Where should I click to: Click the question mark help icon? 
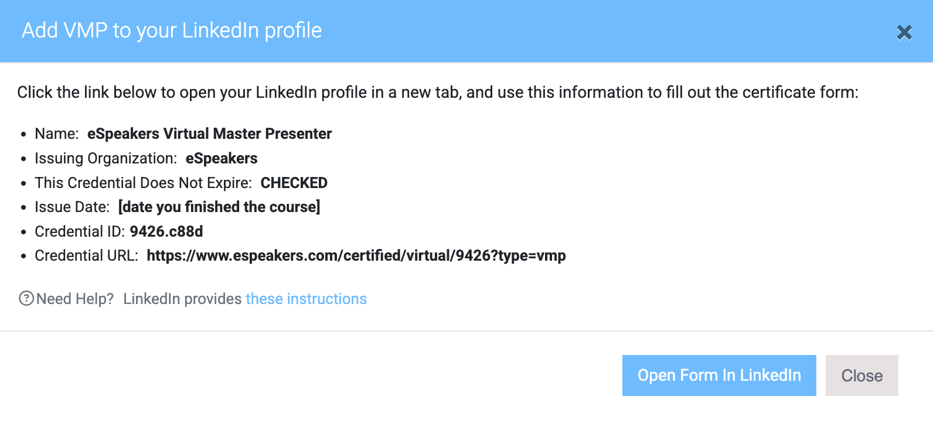click(26, 299)
